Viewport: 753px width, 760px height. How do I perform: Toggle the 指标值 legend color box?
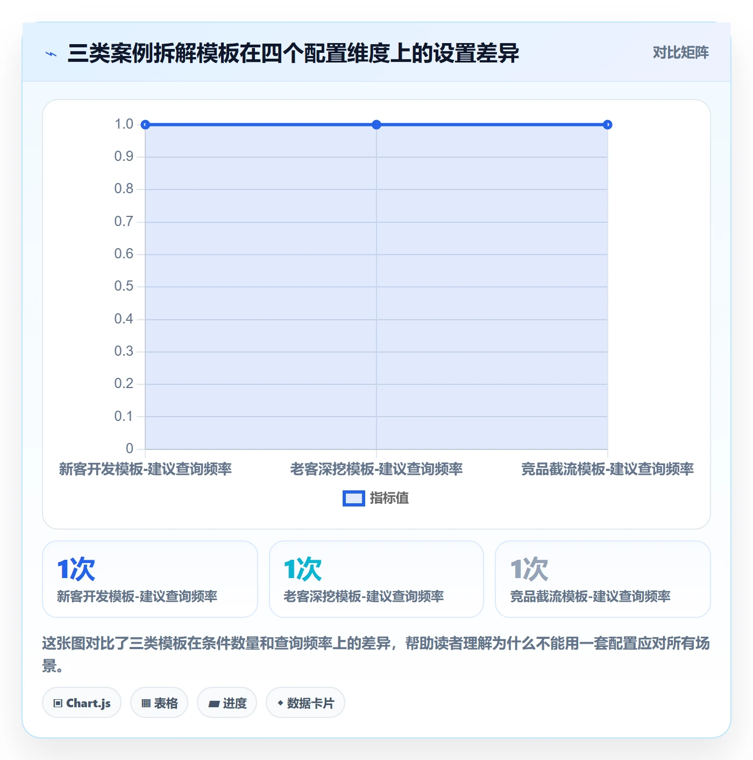click(353, 498)
